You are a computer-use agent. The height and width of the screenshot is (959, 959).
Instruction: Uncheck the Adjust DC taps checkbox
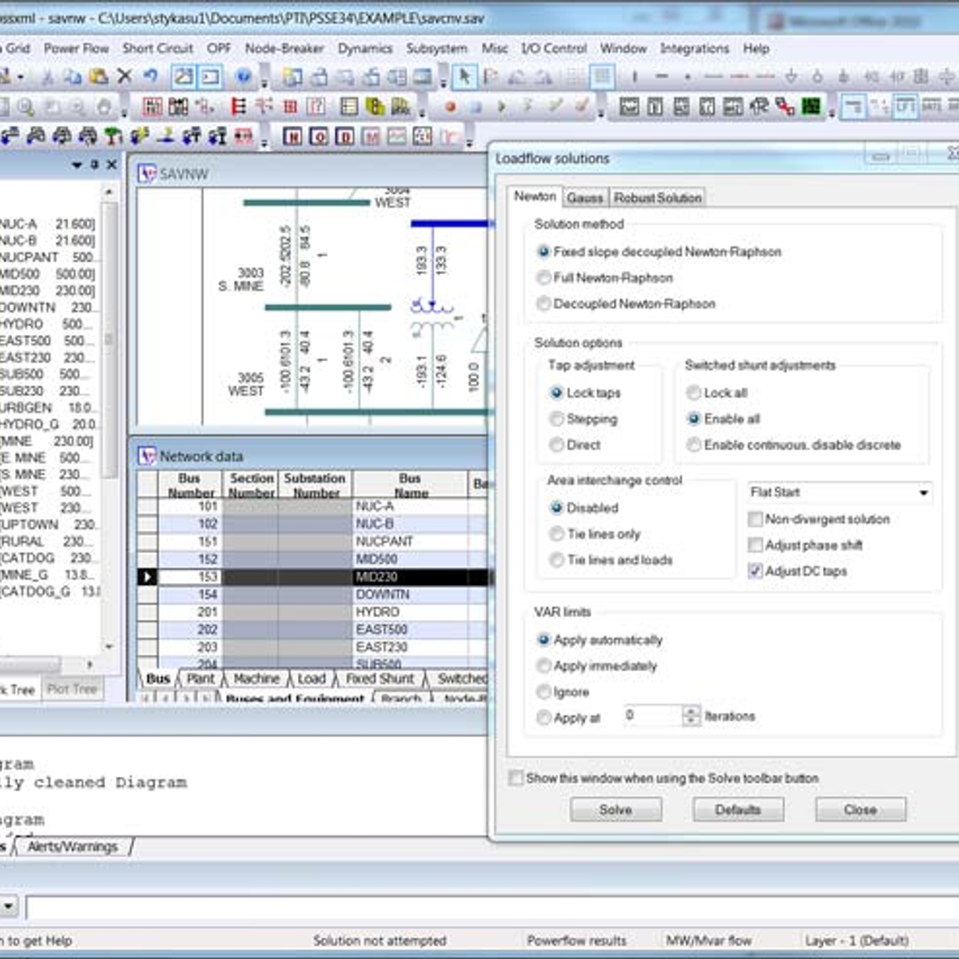pos(755,571)
